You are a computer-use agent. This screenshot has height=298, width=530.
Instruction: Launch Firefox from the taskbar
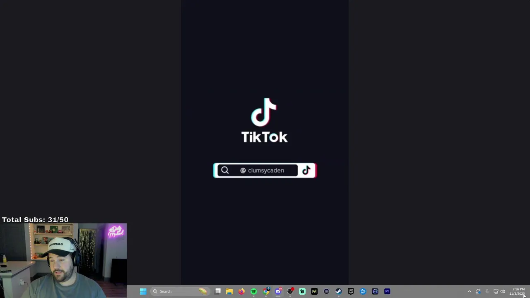(x=241, y=291)
